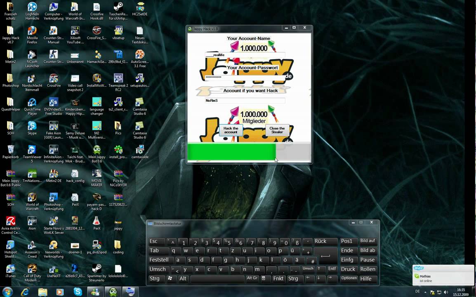This screenshot has height=297, width=476.
Task: Toggle the Rollen scroll lock key
Action: 368,269
